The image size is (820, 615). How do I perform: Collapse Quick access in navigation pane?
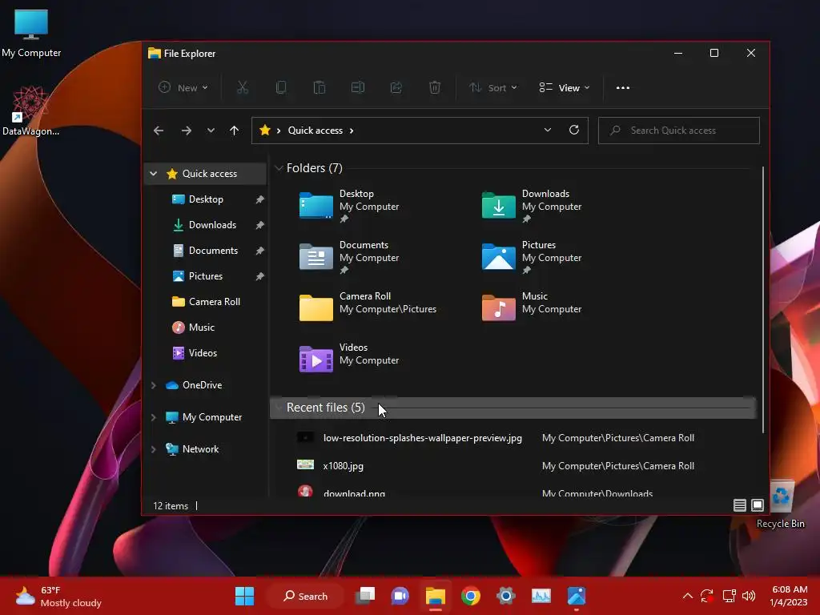pos(153,174)
